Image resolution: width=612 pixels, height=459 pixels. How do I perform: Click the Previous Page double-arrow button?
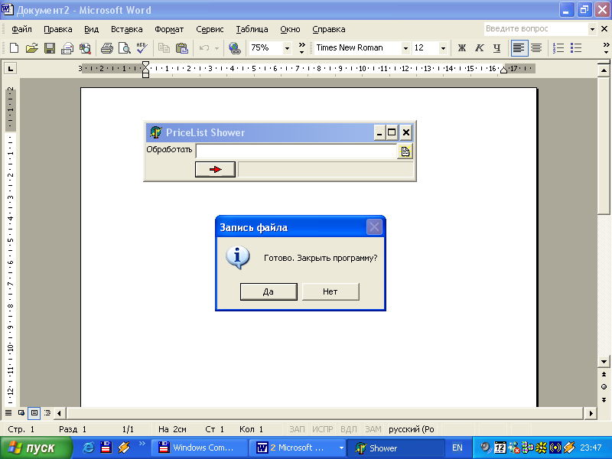point(604,375)
